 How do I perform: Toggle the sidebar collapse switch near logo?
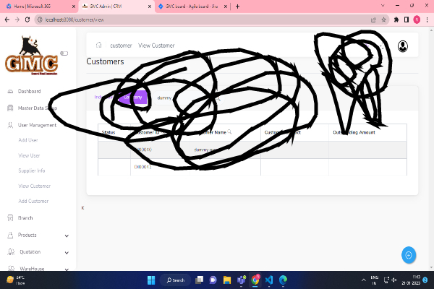64,53
